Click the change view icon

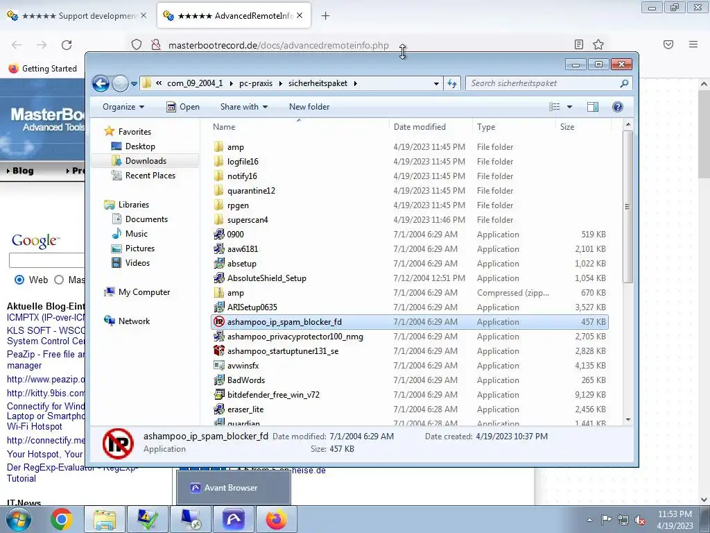(x=555, y=107)
